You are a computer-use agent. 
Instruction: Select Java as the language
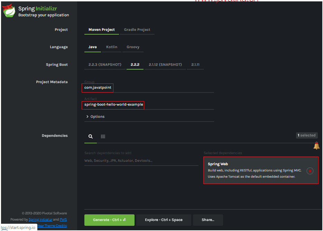click(92, 47)
